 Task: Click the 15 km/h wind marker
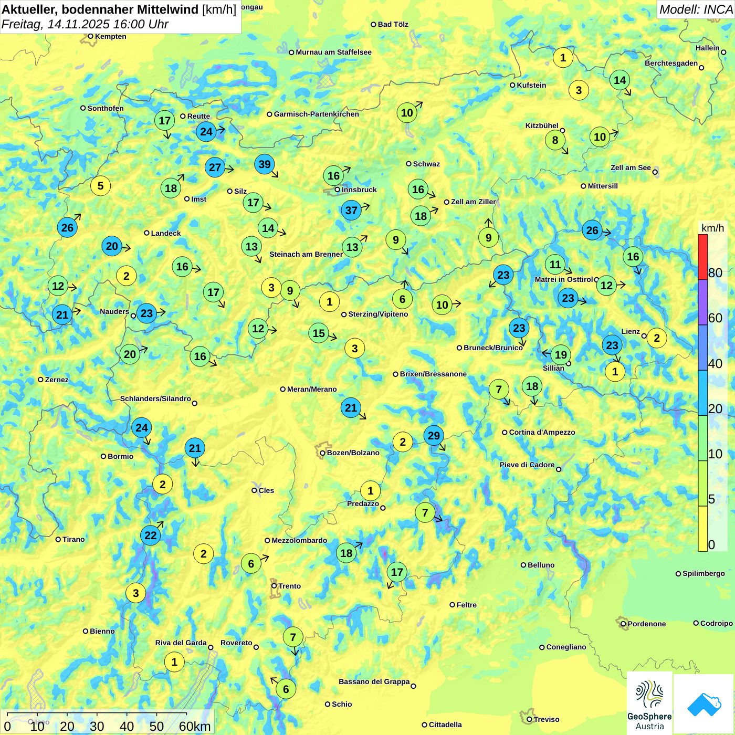pyautogui.click(x=319, y=333)
